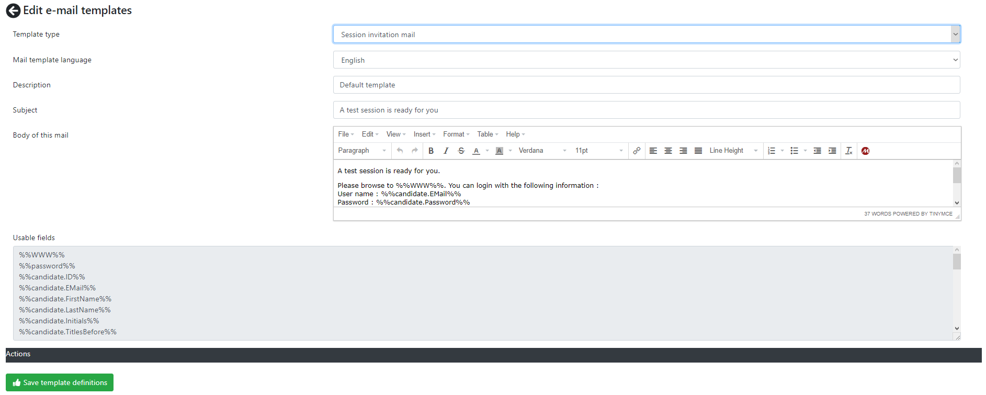This screenshot has width=986, height=395.
Task: Click into the Description field
Action: coord(647,85)
